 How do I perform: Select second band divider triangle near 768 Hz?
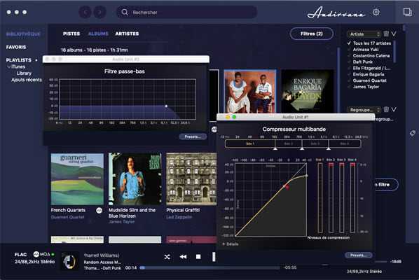302,148
